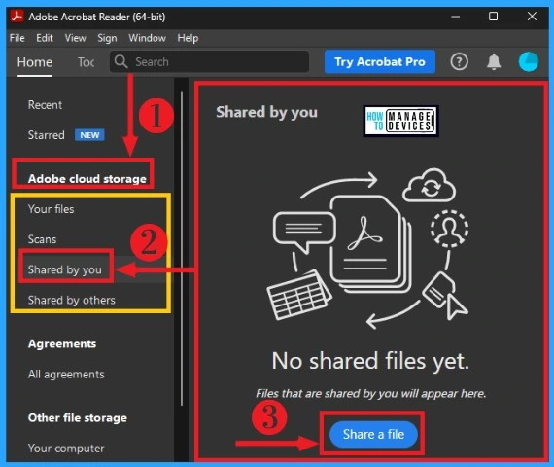The width and height of the screenshot is (554, 467).
Task: Minimize the Acrobat Reader window
Action: click(x=456, y=17)
